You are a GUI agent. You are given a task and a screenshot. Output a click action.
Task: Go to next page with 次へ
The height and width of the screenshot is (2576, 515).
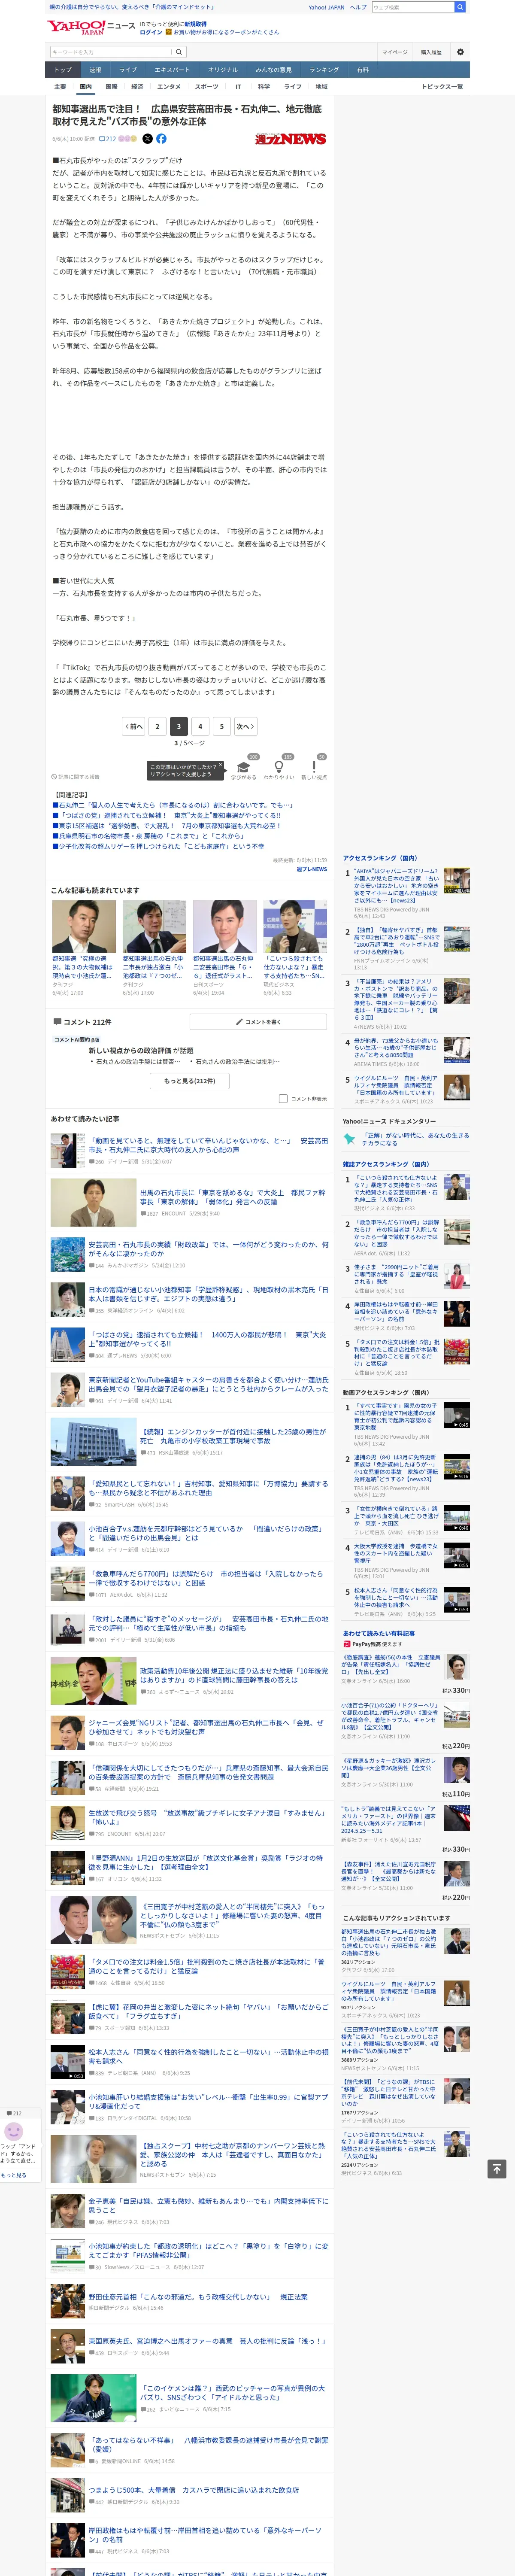click(x=245, y=726)
